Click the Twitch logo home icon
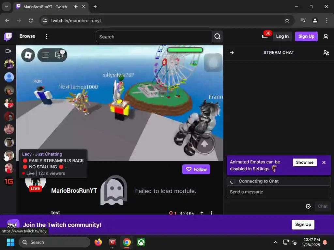This screenshot has width=334, height=250. 8,36
